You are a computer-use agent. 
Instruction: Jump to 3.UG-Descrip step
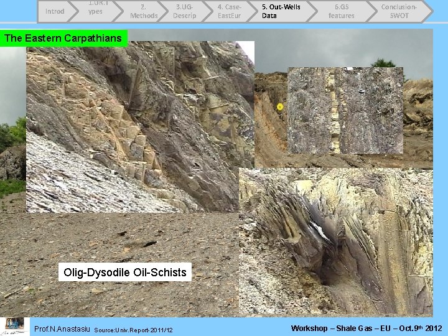185,11
